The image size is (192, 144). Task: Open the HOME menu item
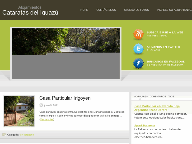tap(84, 10)
